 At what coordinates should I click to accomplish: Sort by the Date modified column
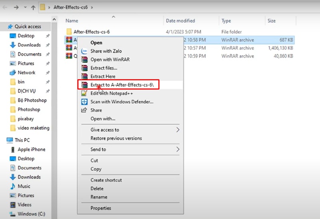pyautogui.click(x=180, y=21)
